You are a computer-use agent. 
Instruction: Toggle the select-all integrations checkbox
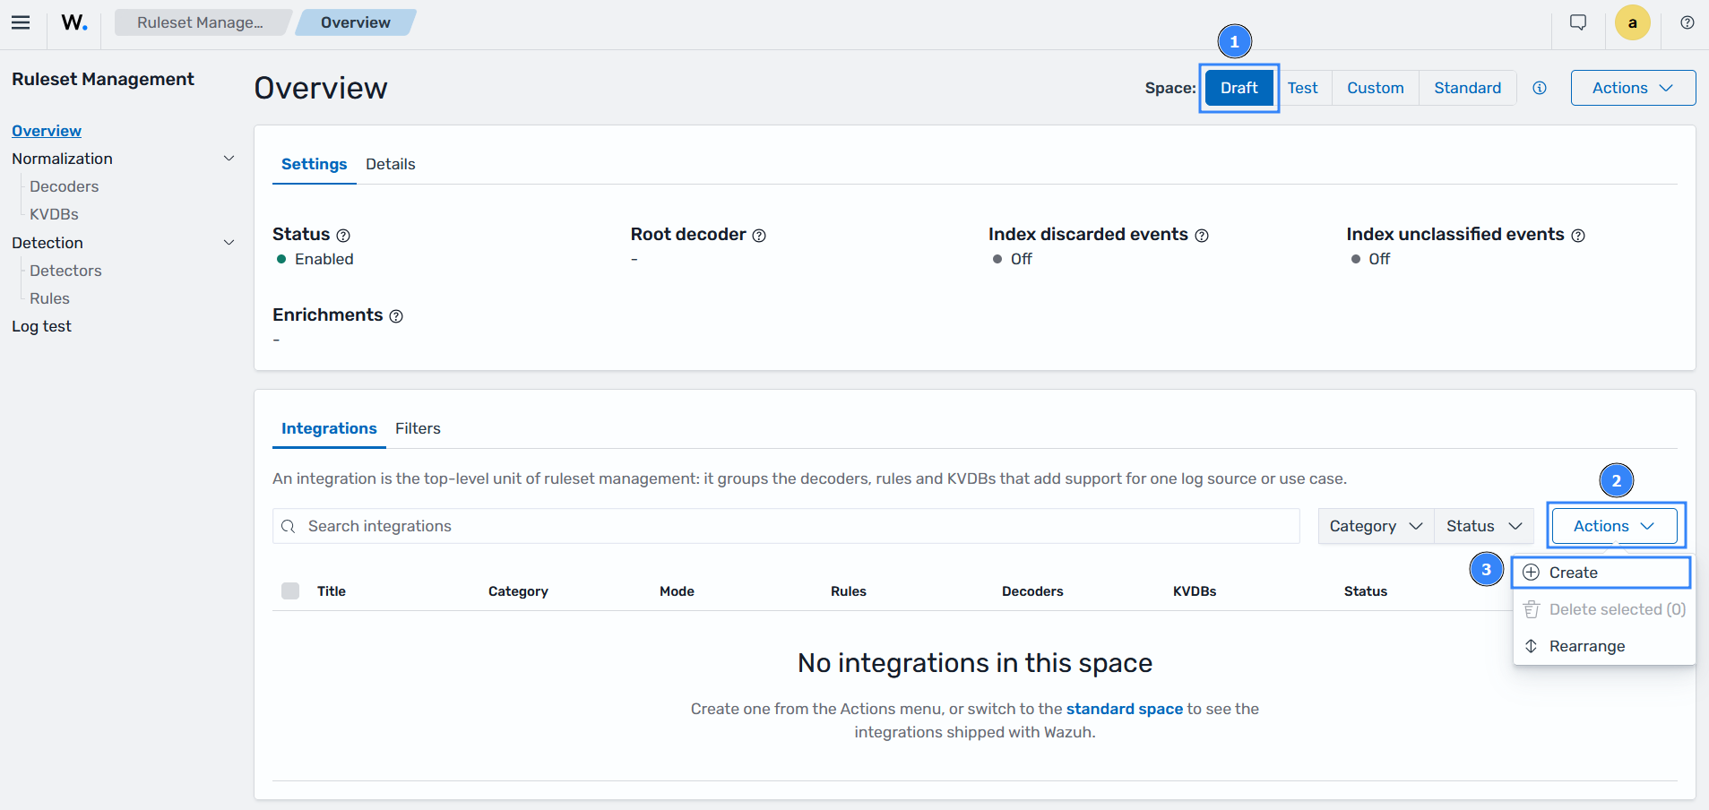click(290, 590)
